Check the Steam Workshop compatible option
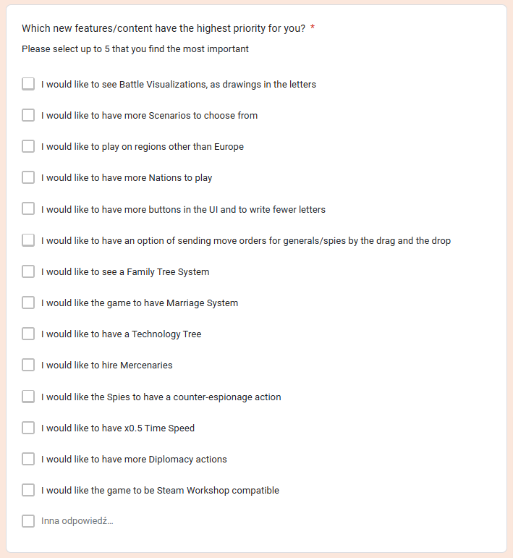 click(x=28, y=490)
